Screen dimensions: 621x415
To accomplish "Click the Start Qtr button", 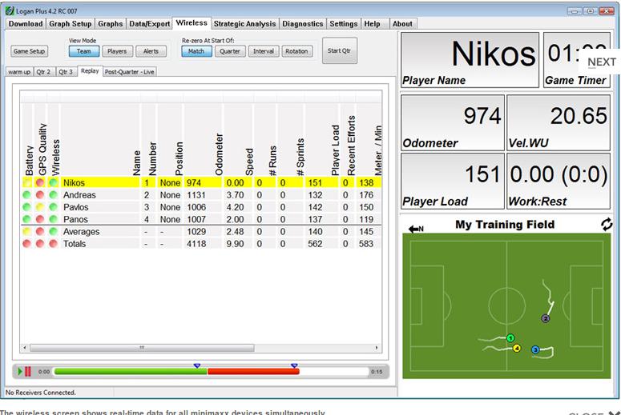I will coord(340,51).
